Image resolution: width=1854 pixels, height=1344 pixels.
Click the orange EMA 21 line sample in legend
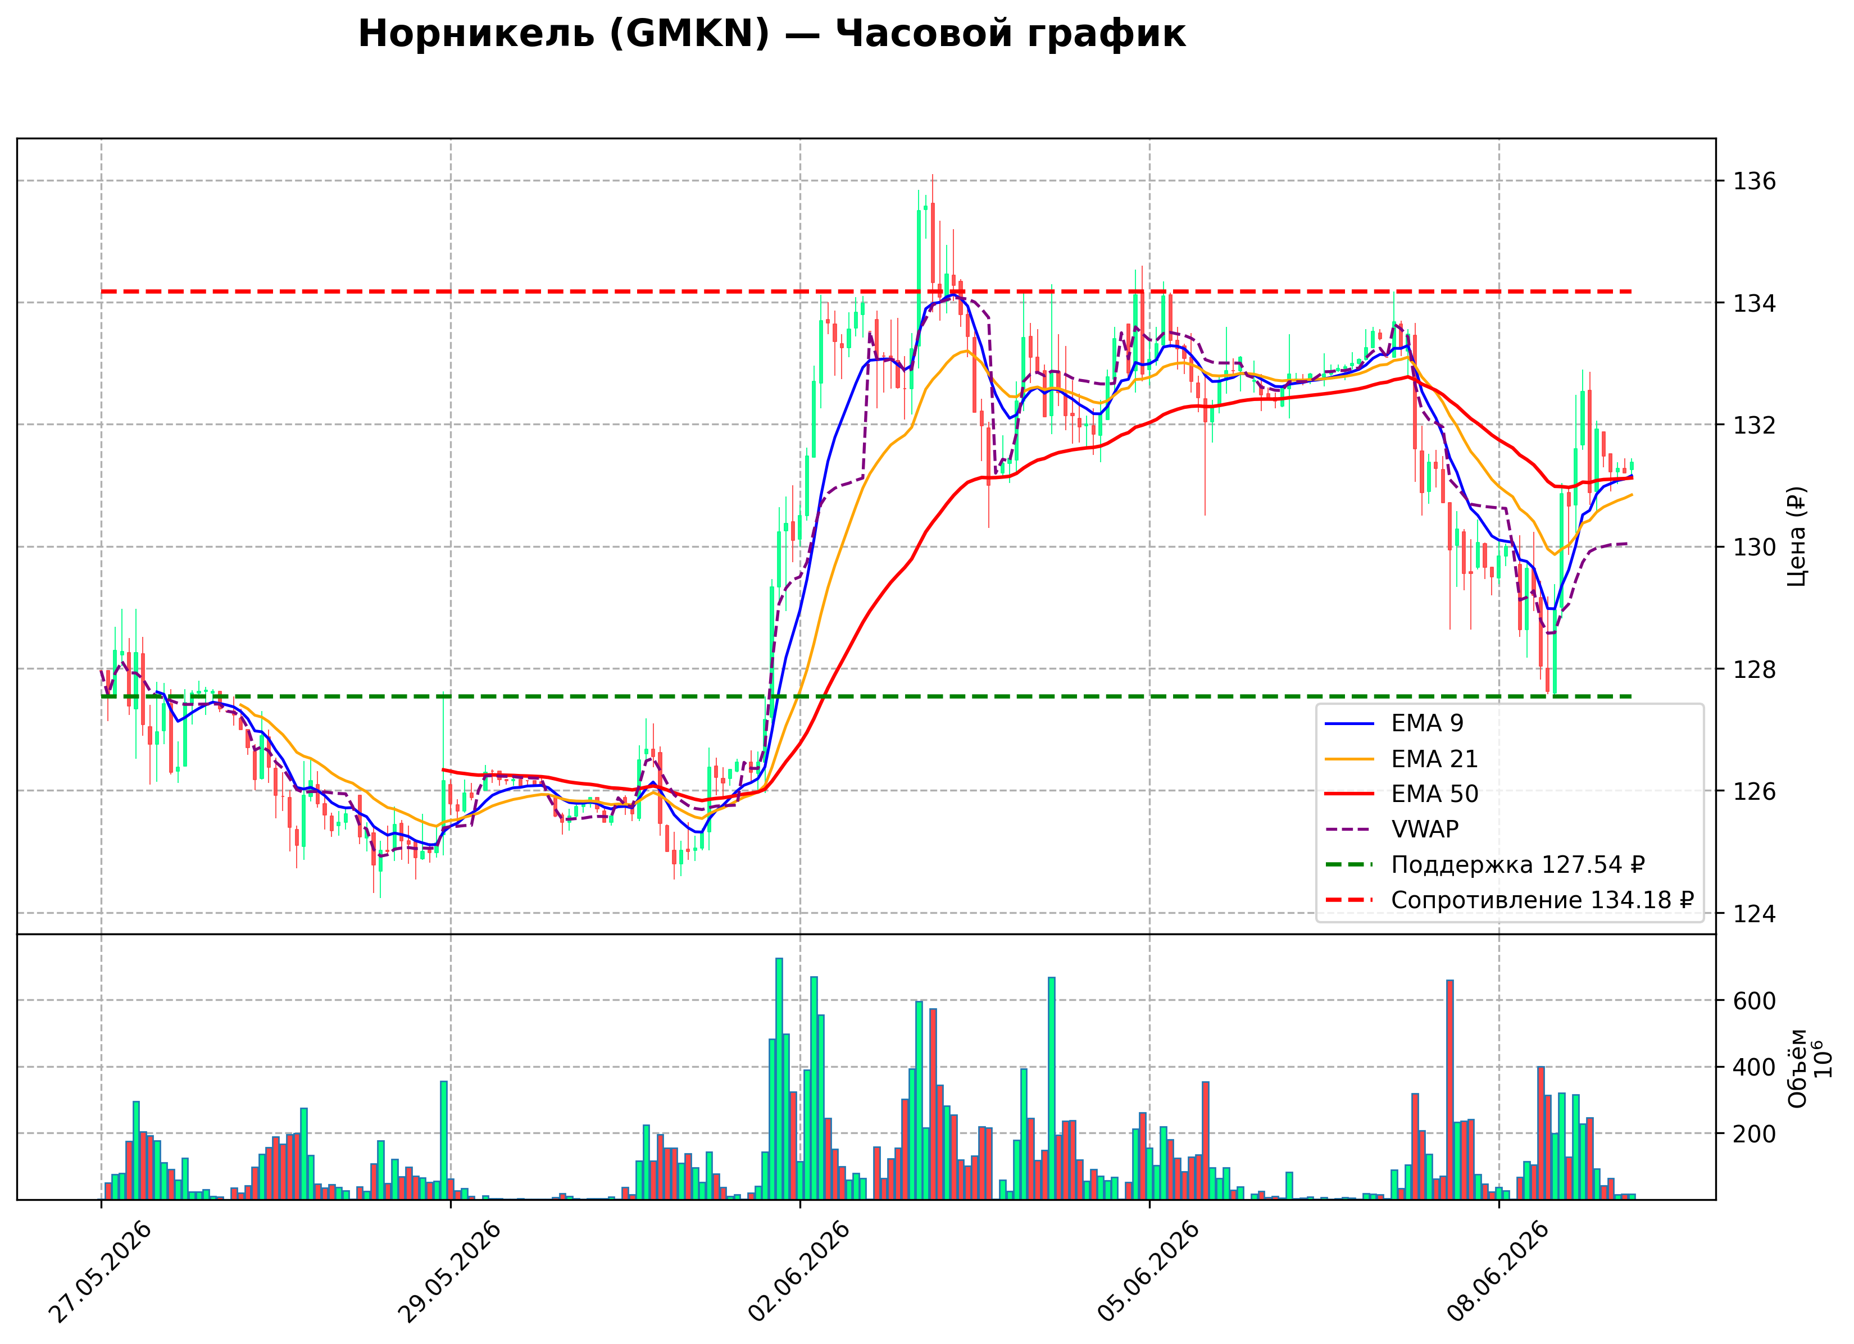(1349, 759)
